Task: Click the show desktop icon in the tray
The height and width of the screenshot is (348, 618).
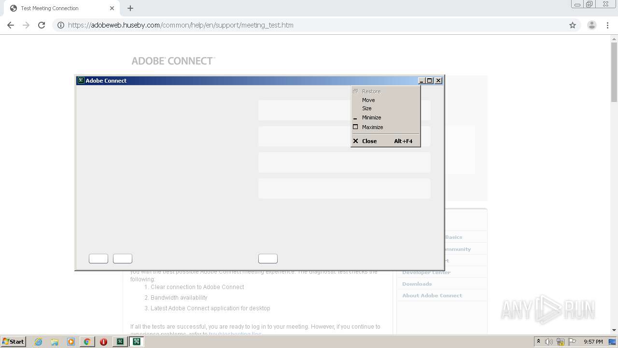Action: [613, 342]
